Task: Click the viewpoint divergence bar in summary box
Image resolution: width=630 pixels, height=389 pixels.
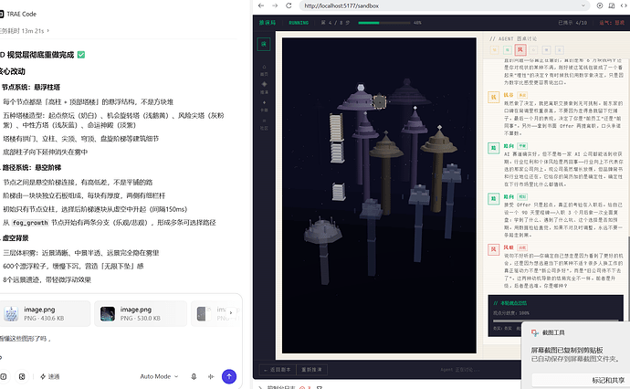Action: pos(556,321)
